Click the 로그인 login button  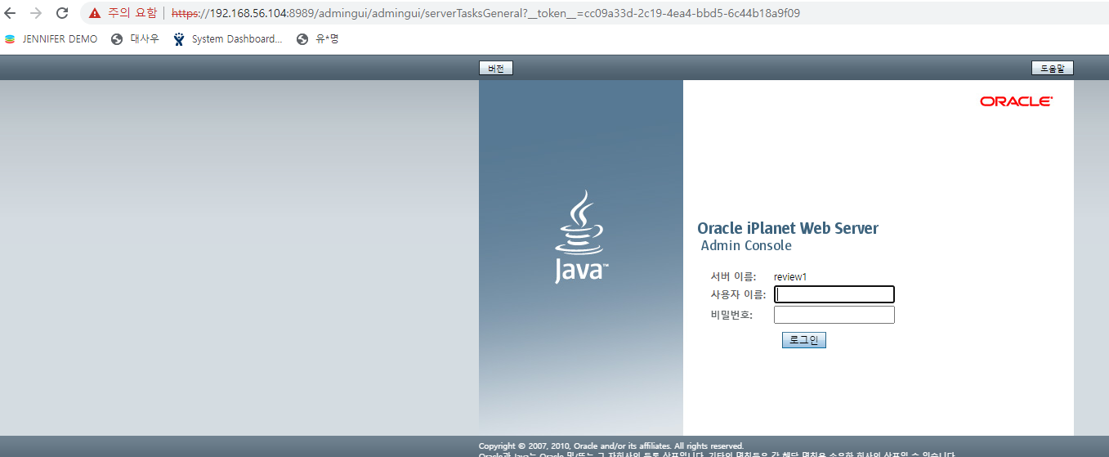(804, 340)
